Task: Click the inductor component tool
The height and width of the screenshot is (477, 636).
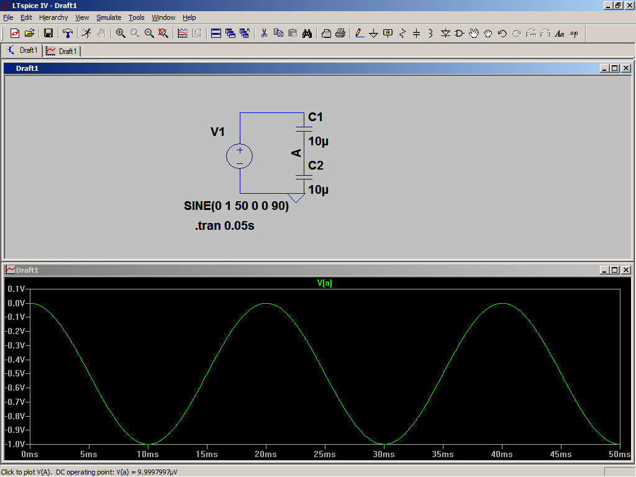Action: [430, 34]
